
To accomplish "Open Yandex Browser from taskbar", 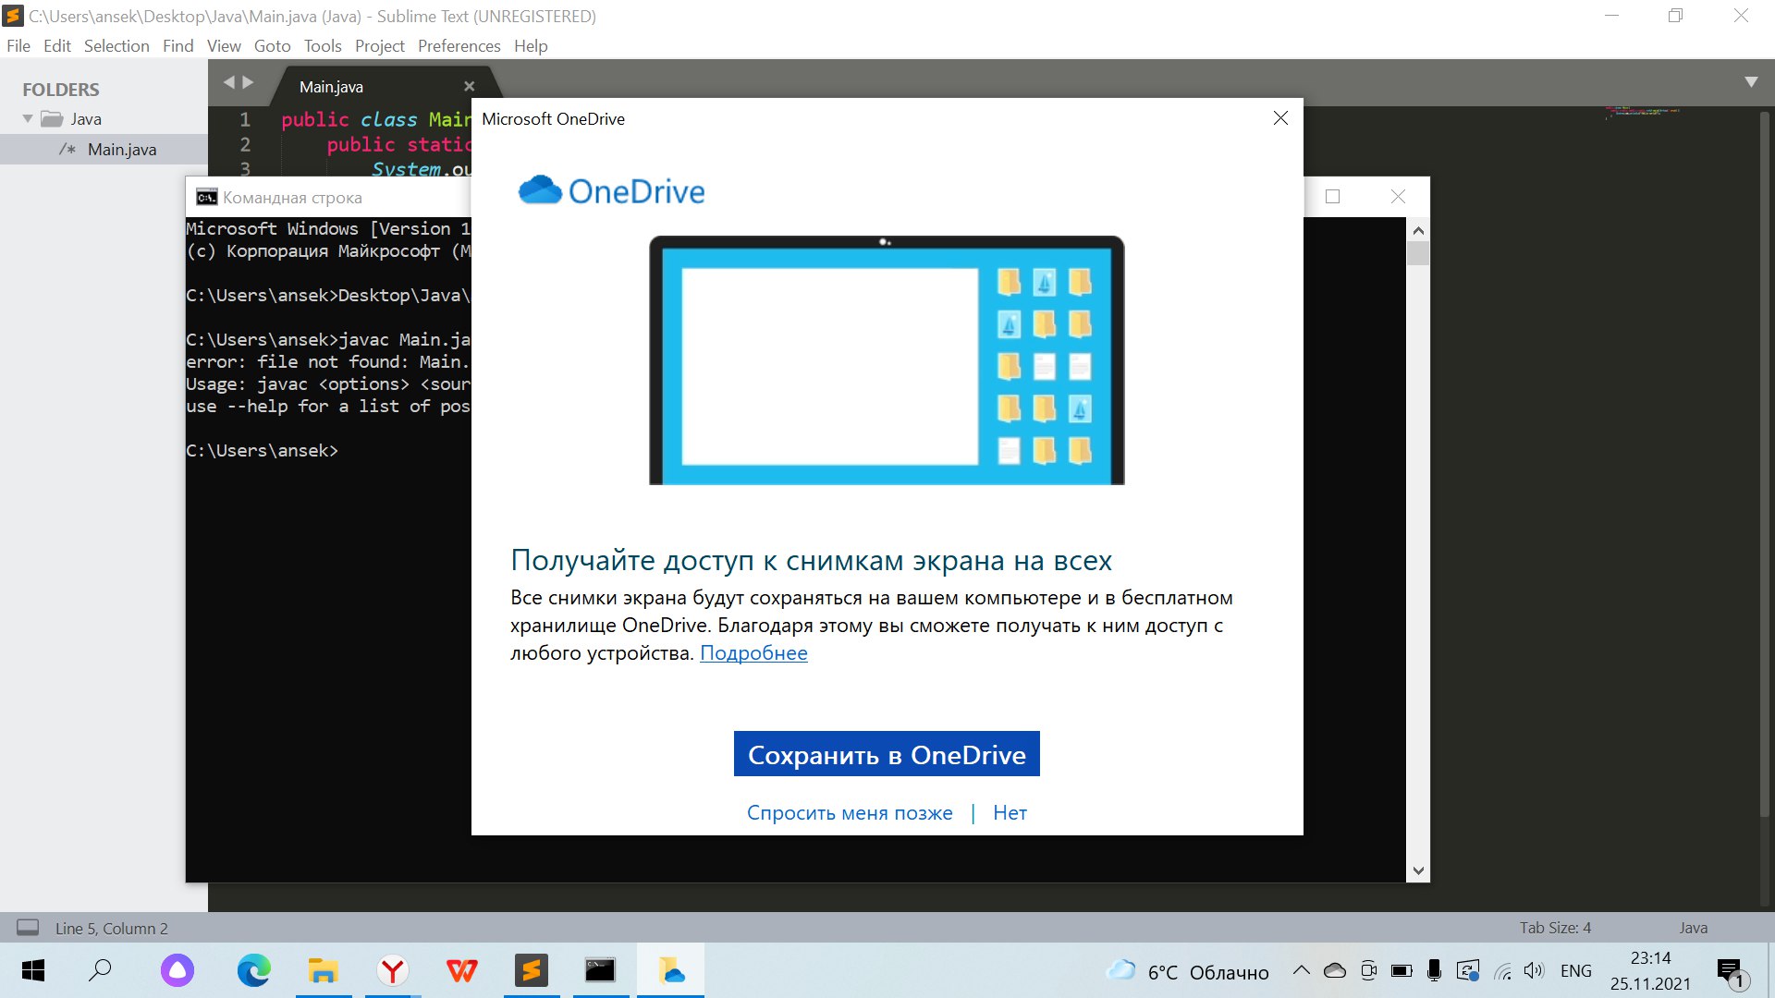I will click(393, 970).
